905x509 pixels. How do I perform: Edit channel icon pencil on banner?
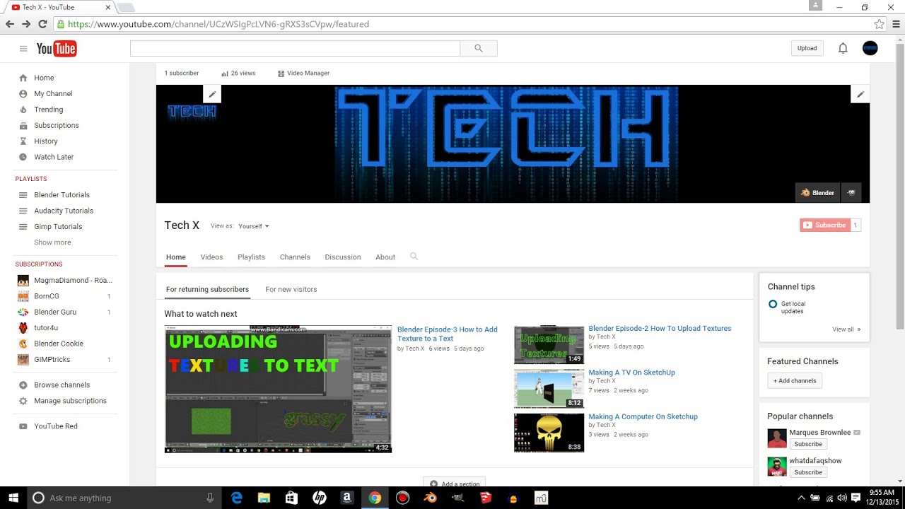point(212,94)
